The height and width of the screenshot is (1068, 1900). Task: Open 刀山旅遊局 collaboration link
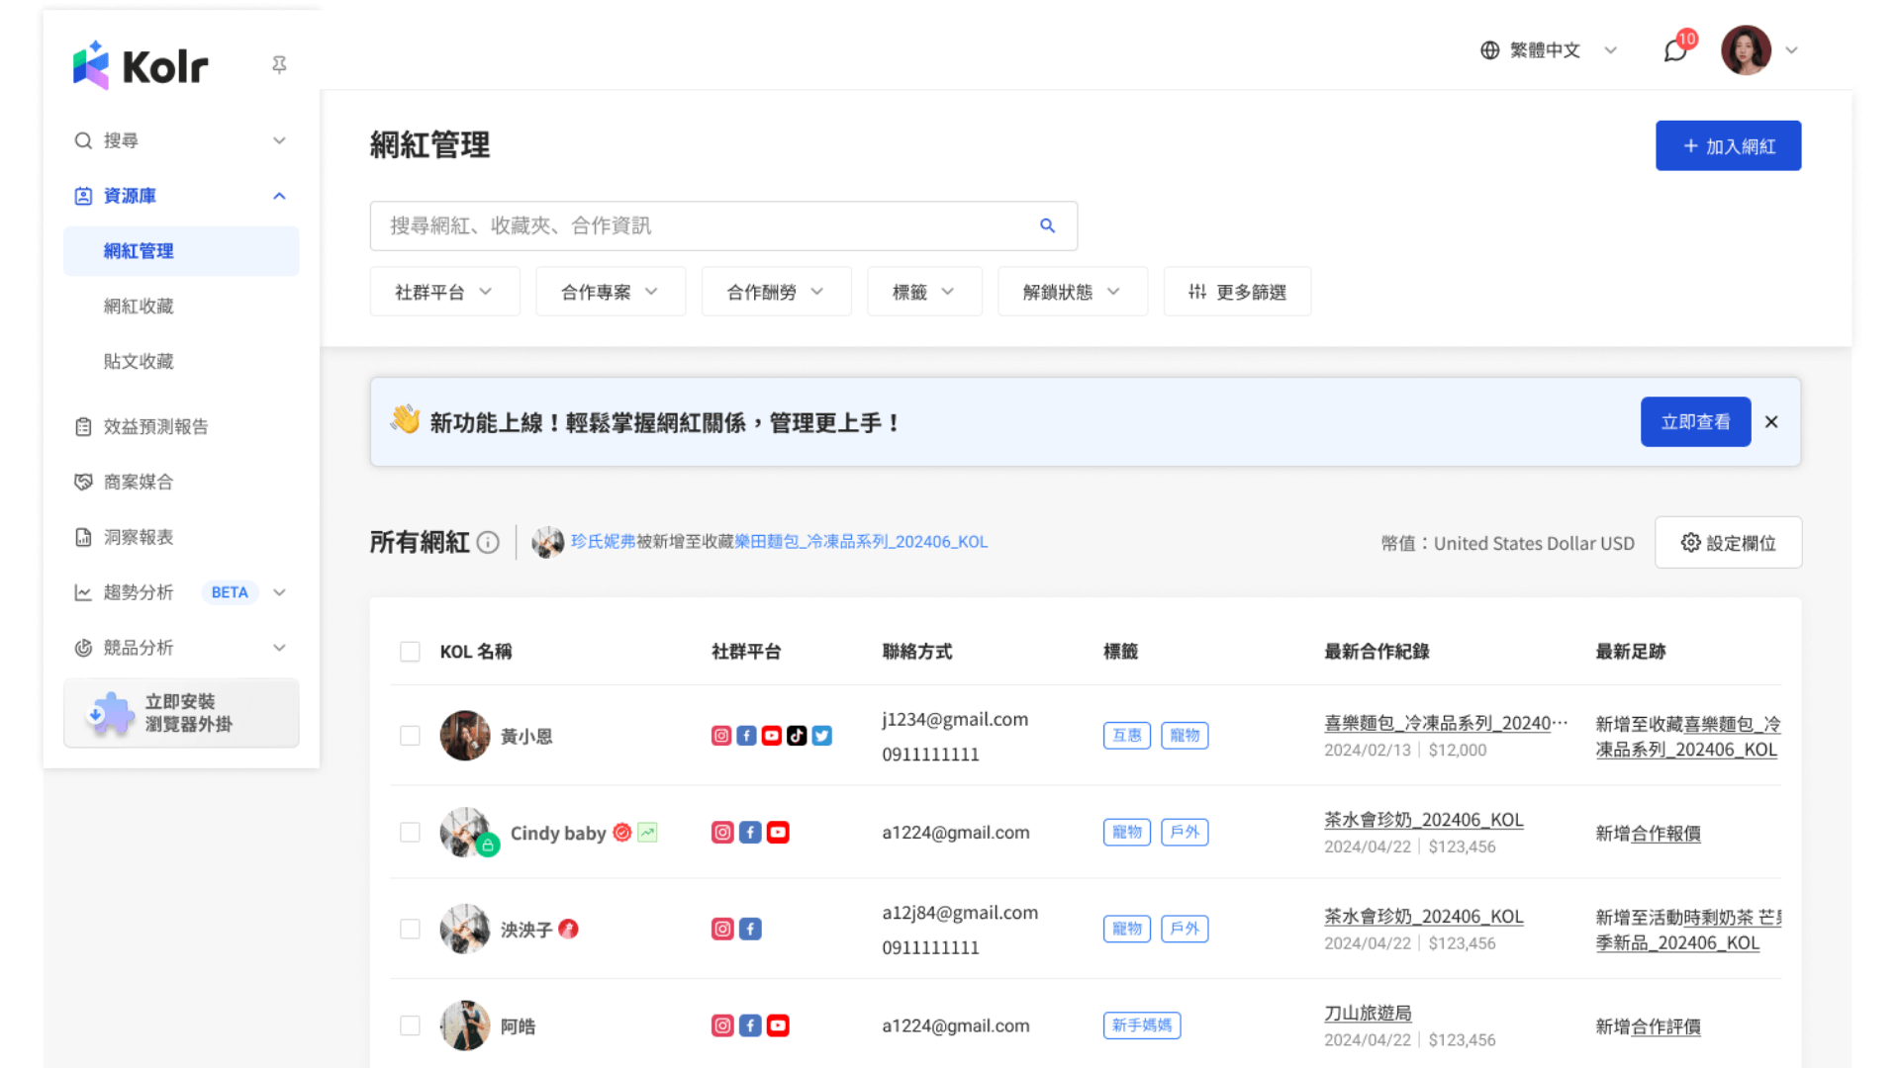pyautogui.click(x=1368, y=1013)
